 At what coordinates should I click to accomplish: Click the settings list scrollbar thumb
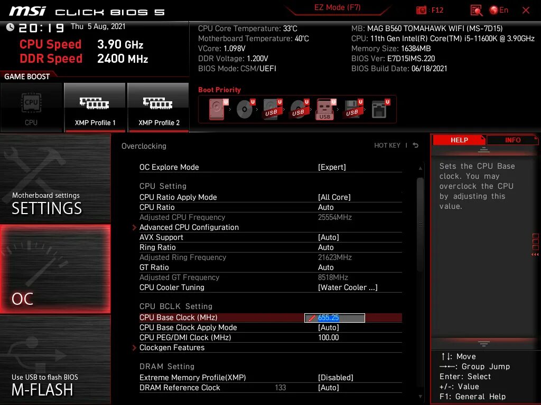pyautogui.click(x=420, y=225)
